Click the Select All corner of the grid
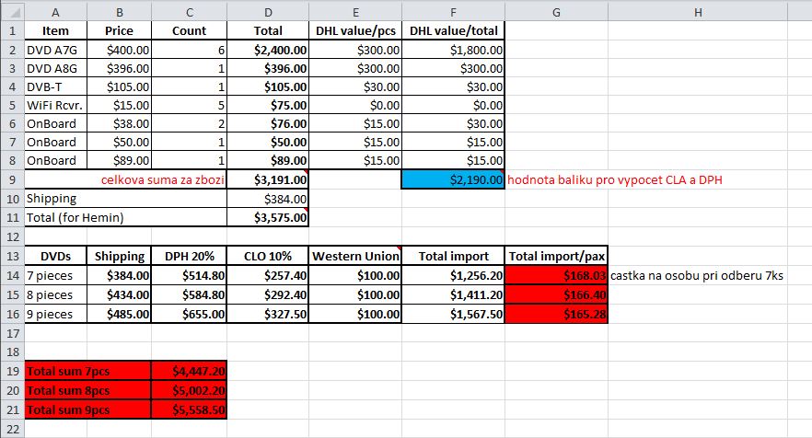The width and height of the screenshot is (812, 438). (x=11, y=10)
